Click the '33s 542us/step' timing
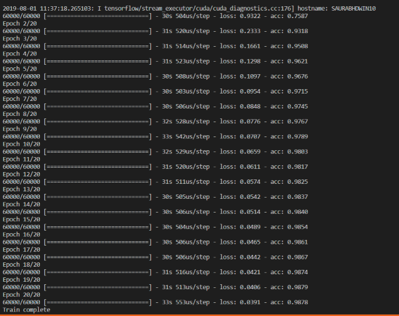This screenshot has height=316, width=399. coord(186,136)
